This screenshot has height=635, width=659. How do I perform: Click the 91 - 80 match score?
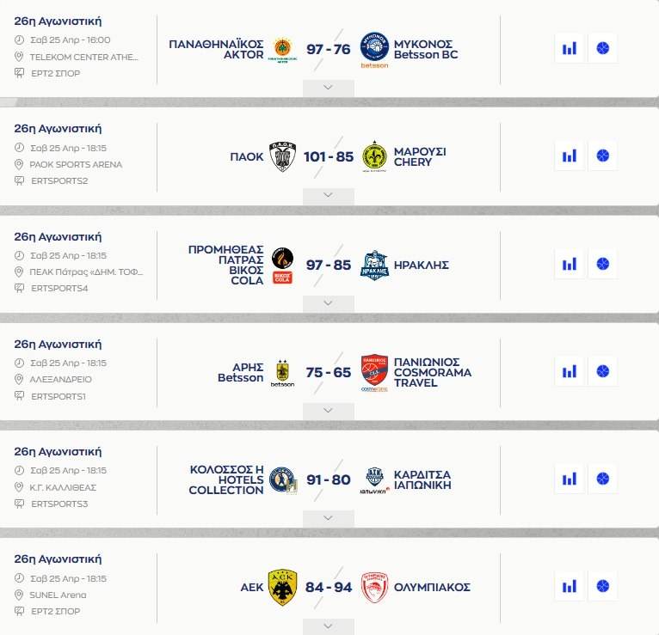click(329, 479)
